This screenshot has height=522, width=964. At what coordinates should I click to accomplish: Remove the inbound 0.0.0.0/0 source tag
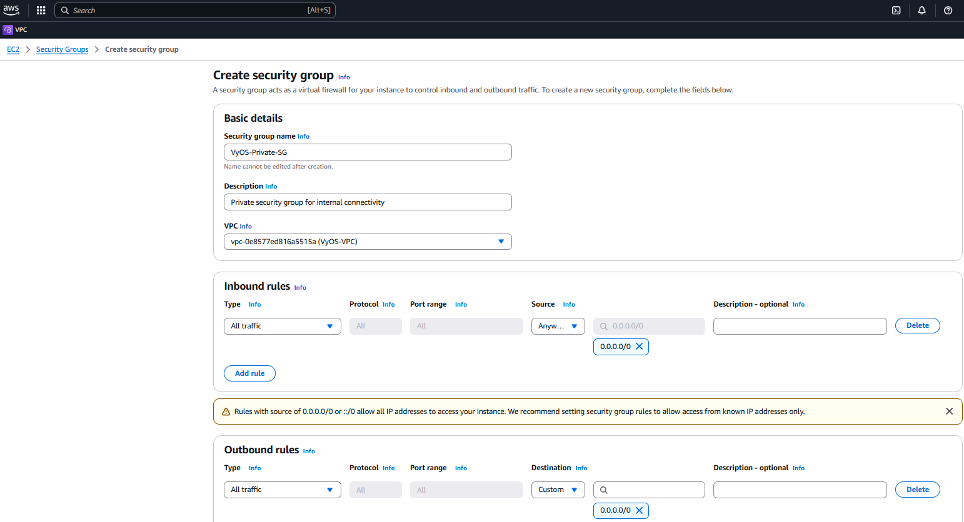click(639, 347)
